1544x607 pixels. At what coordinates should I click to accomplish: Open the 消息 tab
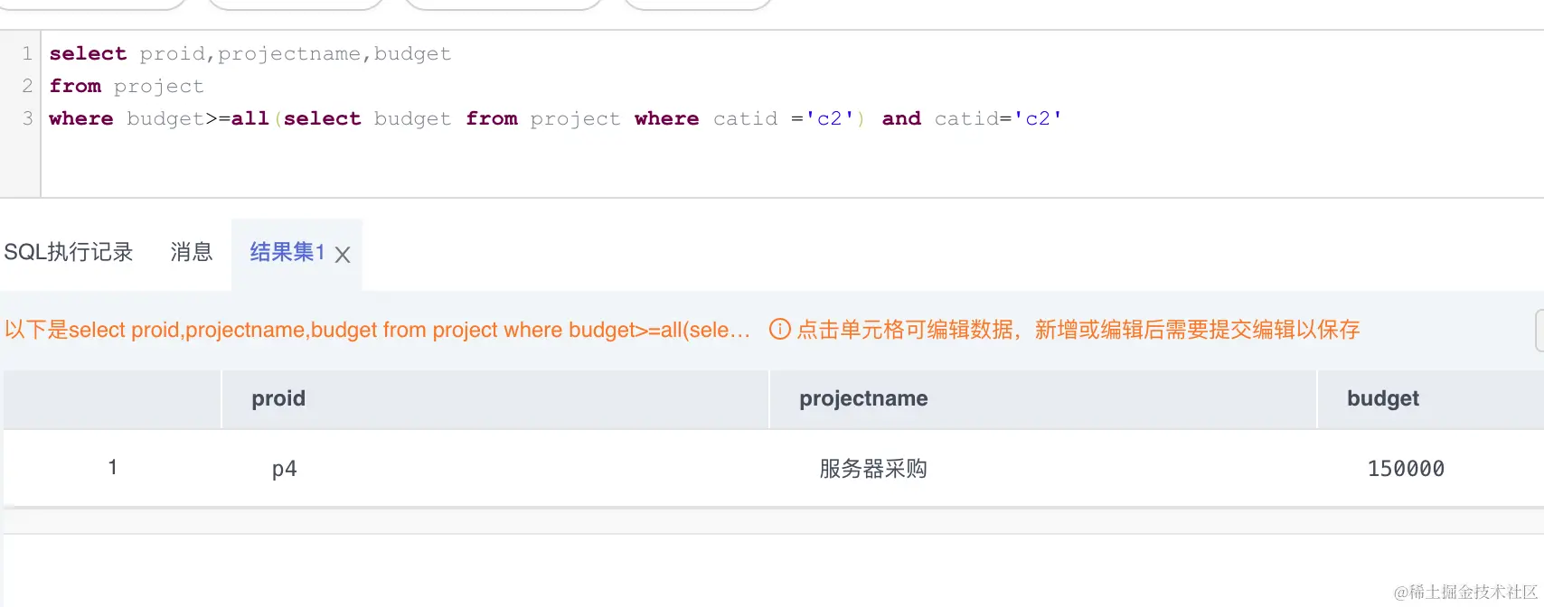[192, 252]
